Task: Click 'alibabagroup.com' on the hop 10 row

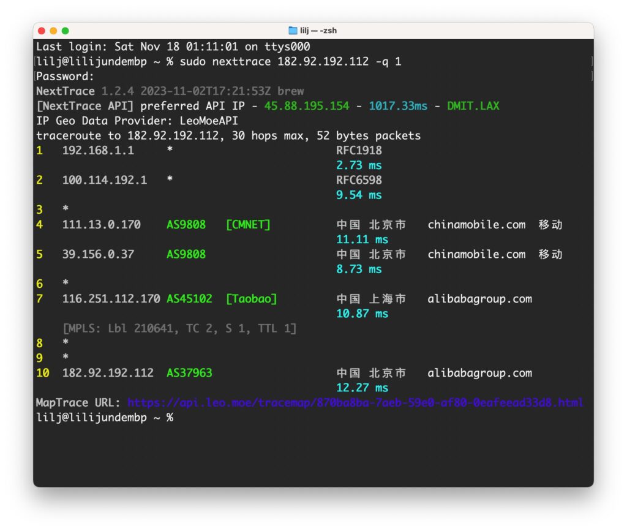Action: coord(479,372)
